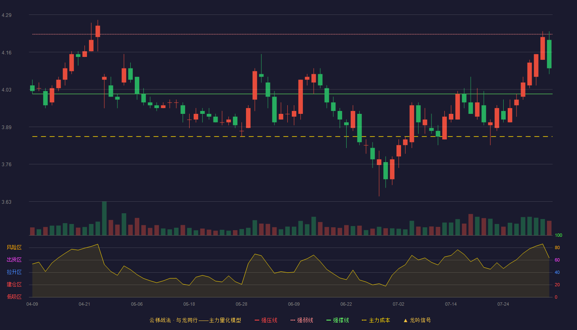Click the 4.16 price axis label

(7, 53)
